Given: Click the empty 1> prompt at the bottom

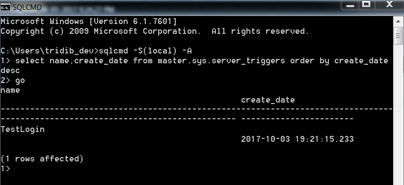Looking at the screenshot, I should (x=5, y=169).
